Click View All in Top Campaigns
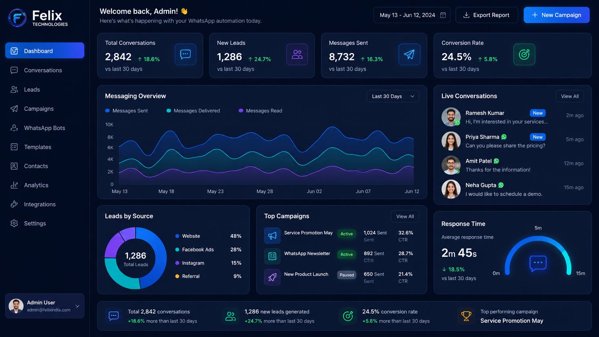599x337 pixels. tap(405, 216)
